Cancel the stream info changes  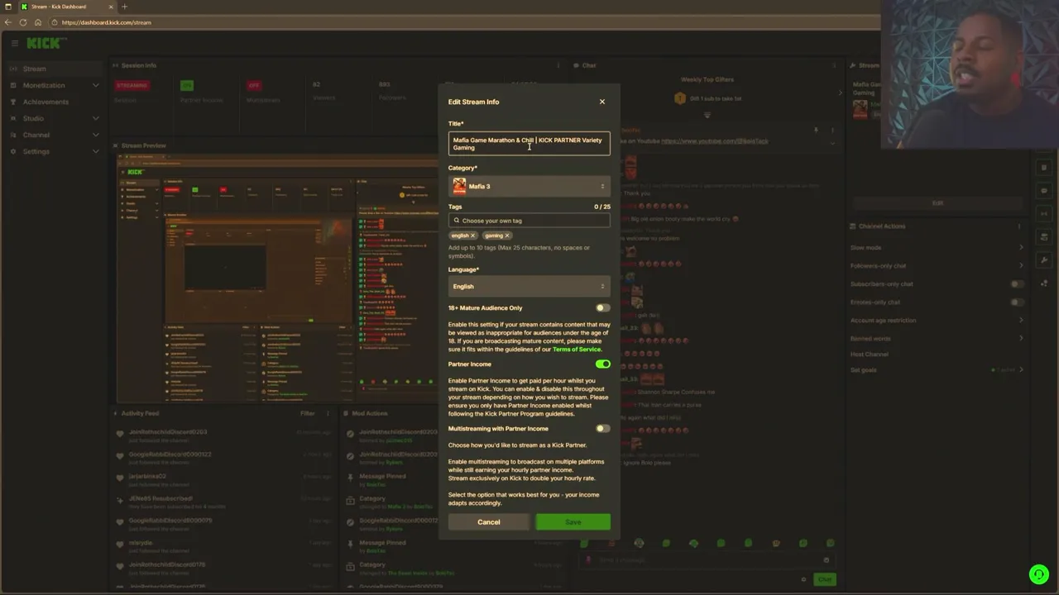pos(489,522)
